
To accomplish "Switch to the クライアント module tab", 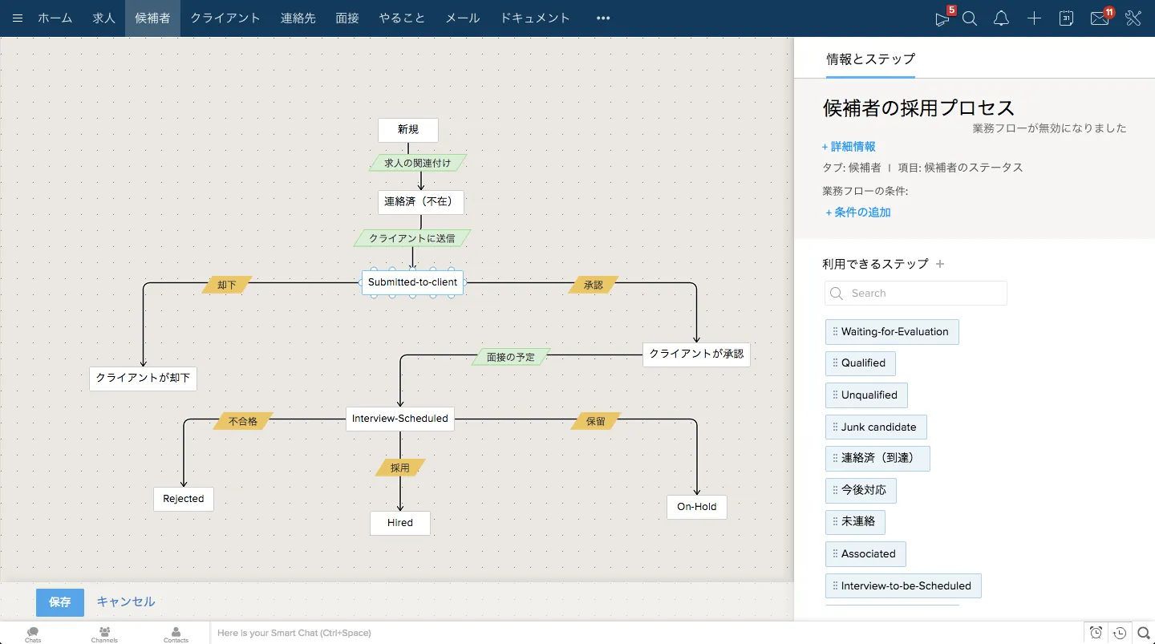I will 225,18.
